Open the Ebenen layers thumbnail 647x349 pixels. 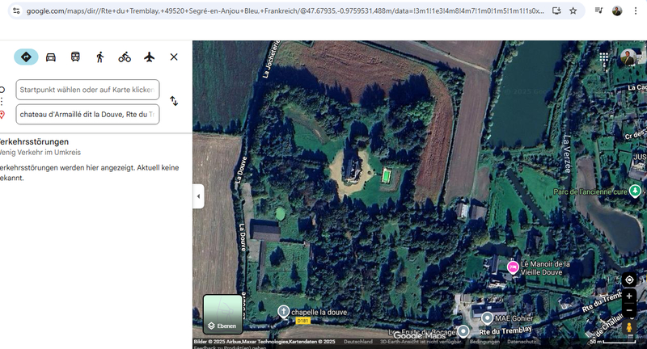222,314
